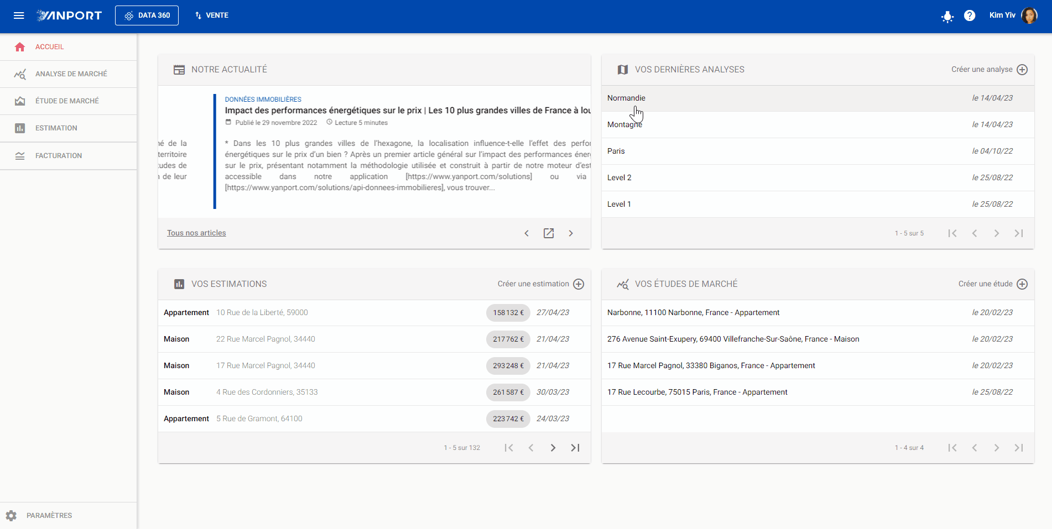Toggle the light bulb theme icon
1052x529 pixels.
(947, 16)
